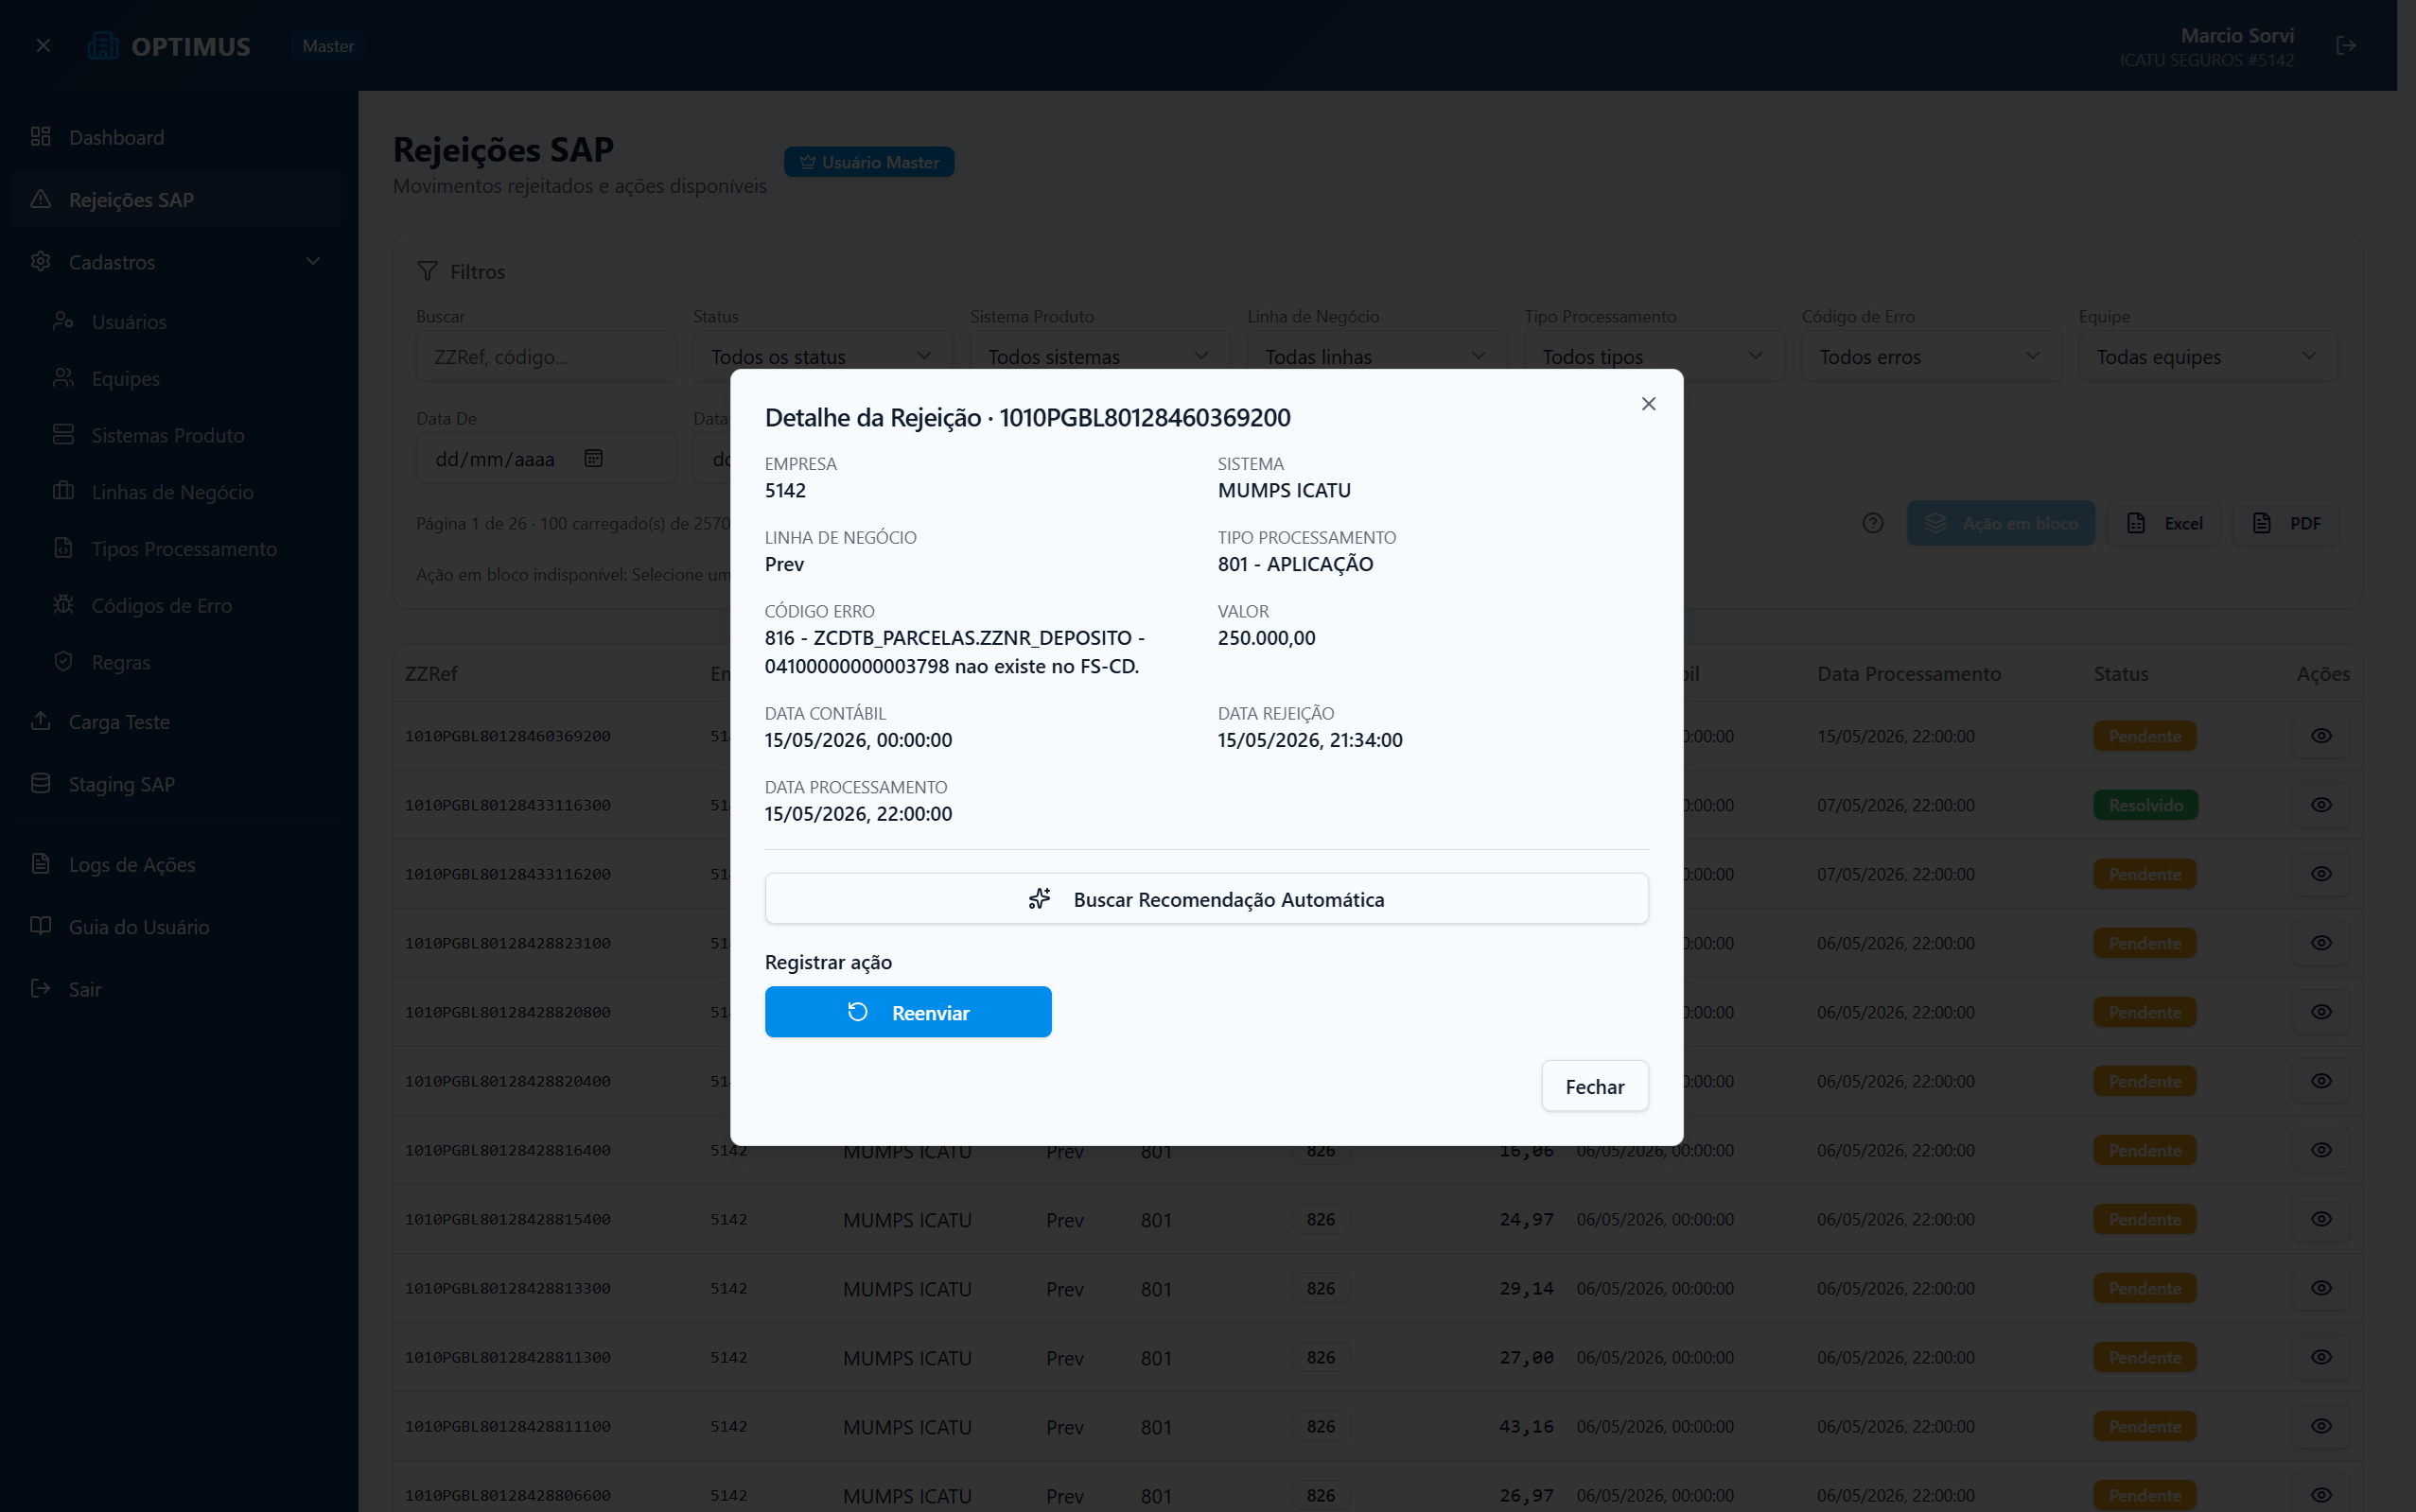Open the Todos tipos dropdown
Screen dimensions: 2416x1512
click(x=1654, y=357)
